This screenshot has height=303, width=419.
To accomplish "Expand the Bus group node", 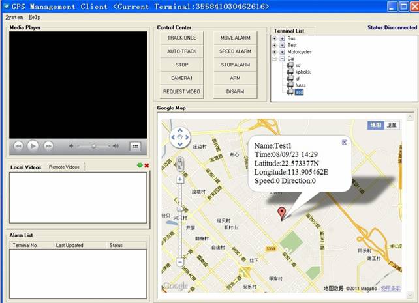I will (274, 38).
